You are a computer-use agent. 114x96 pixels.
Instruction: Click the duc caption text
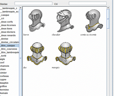(x=25, y=68)
